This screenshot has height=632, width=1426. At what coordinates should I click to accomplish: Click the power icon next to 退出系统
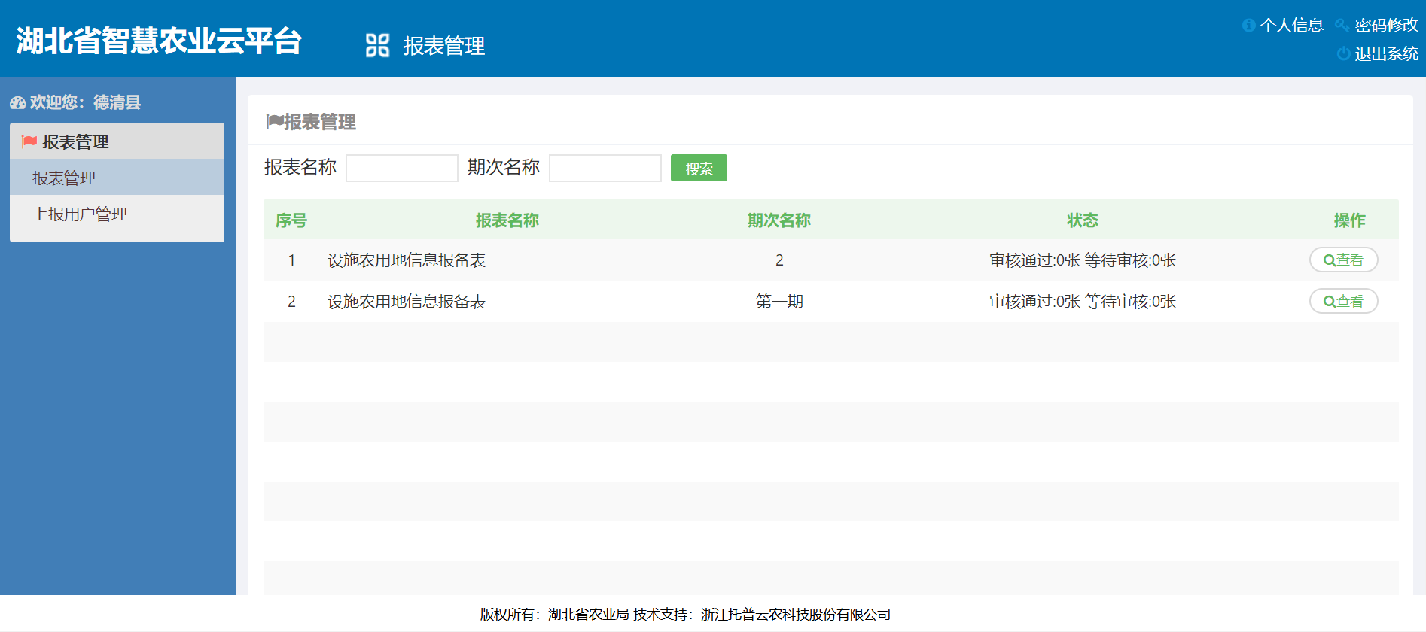click(x=1343, y=53)
